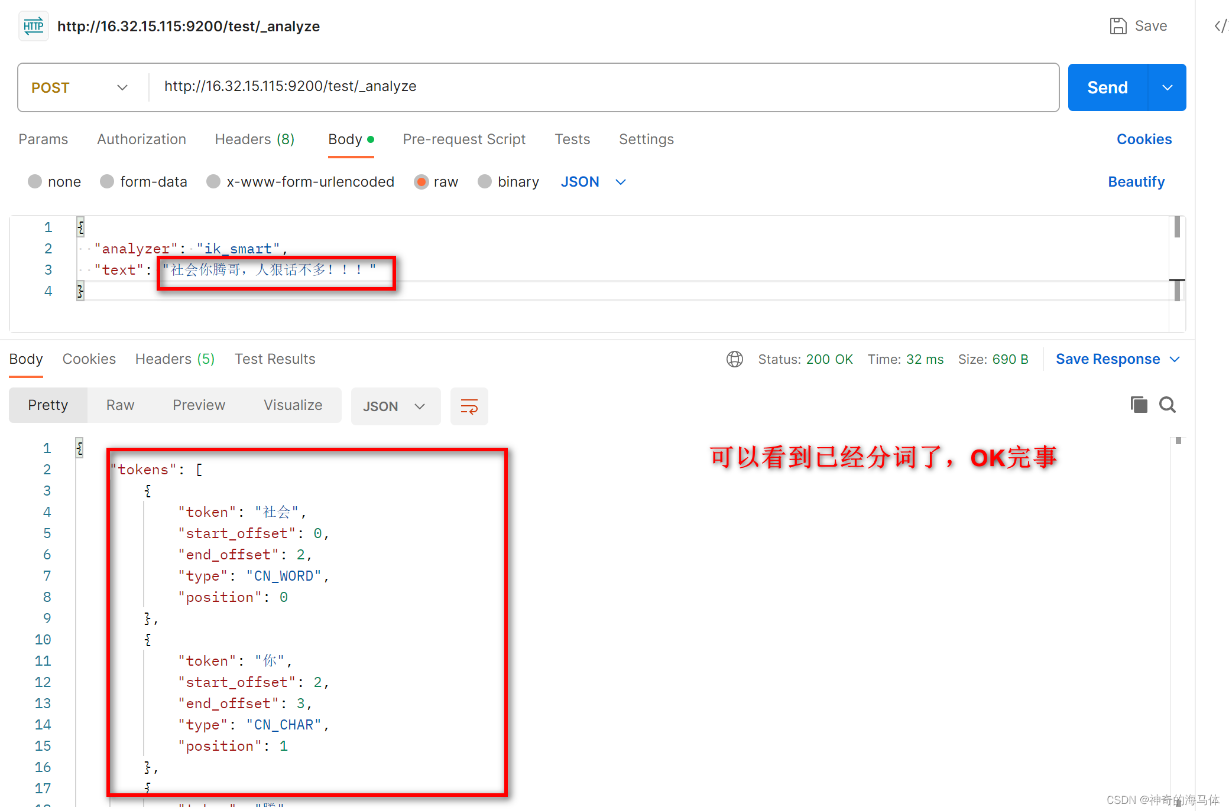This screenshot has height=811, width=1229.
Task: Click the HTTP request type icon
Action: click(34, 26)
